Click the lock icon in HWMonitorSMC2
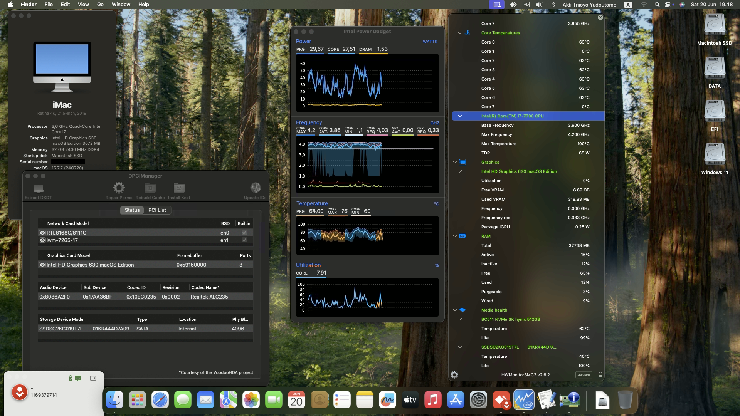740x416 pixels. (x=600, y=375)
